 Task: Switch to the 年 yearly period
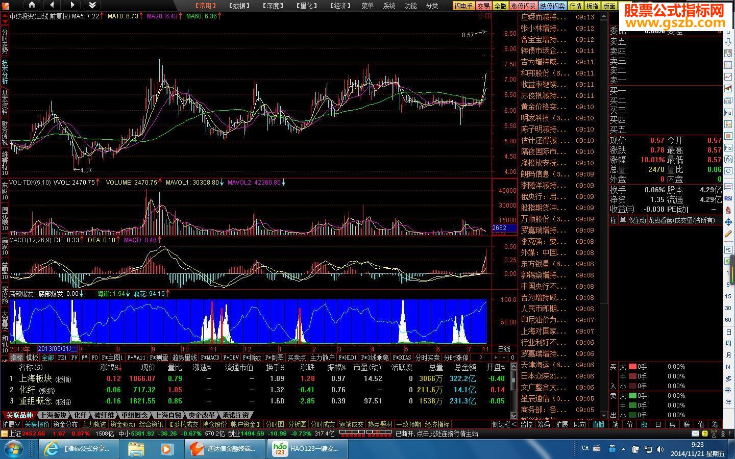coord(728,402)
